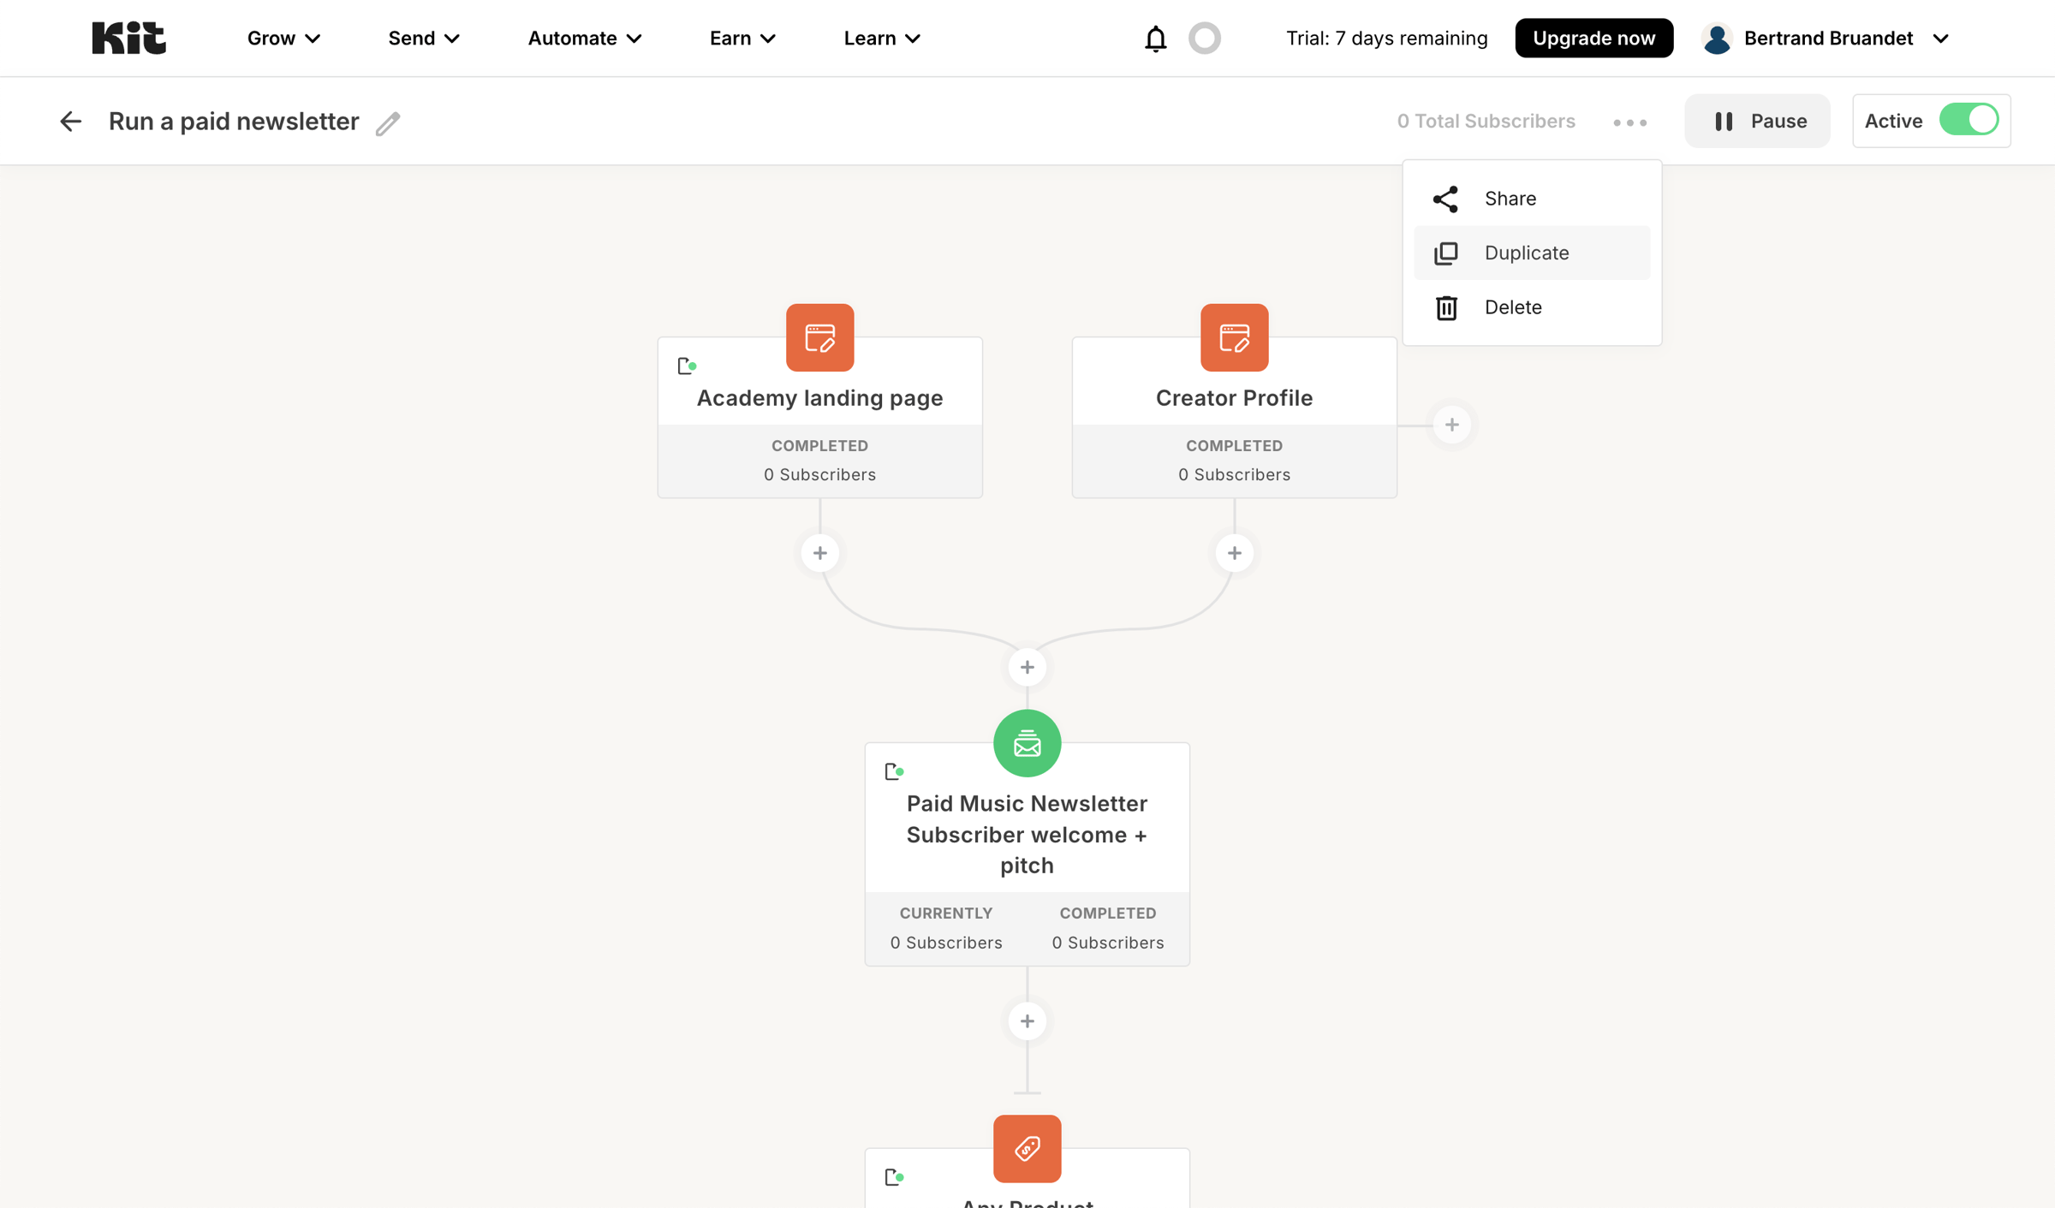The height and width of the screenshot is (1208, 2055).
Task: Click COMPLETED count under Creator Profile
Action: pos(1234,461)
